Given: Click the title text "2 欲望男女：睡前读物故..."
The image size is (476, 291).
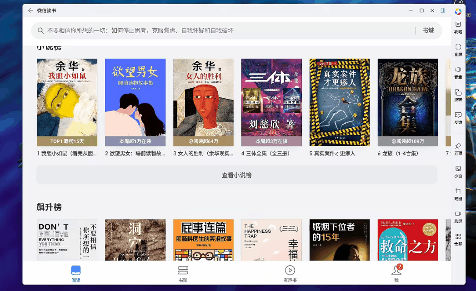Looking at the screenshot, I should point(135,153).
